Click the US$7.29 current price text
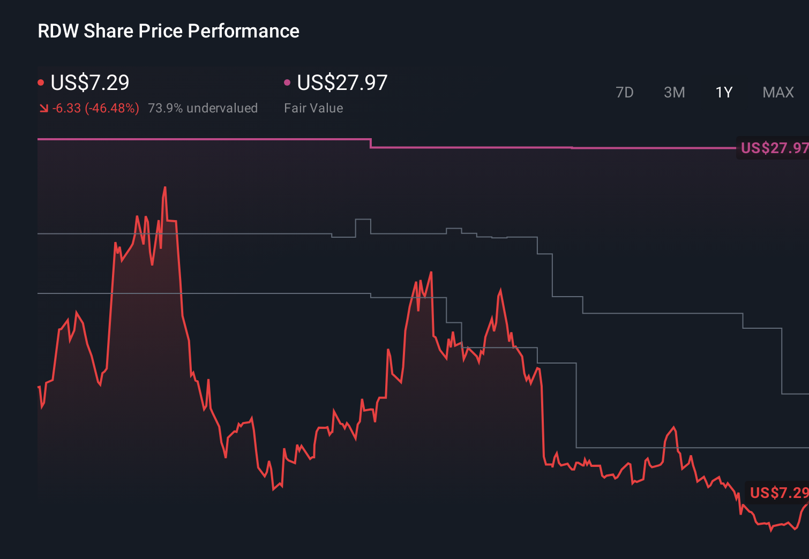Image resolution: width=809 pixels, height=559 pixels. coord(89,82)
